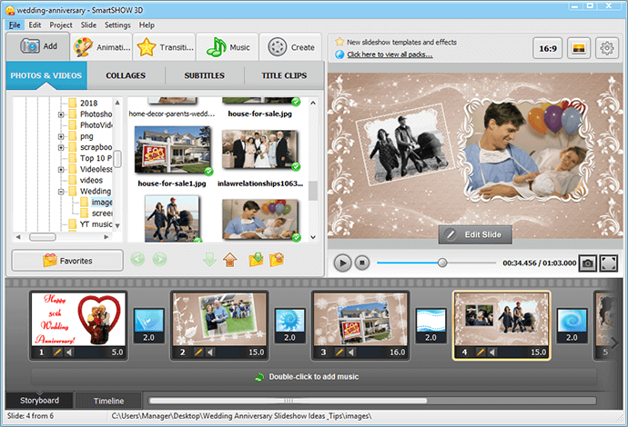628x427 pixels.
Task: Open the Add photos tab
Action: [x=38, y=46]
